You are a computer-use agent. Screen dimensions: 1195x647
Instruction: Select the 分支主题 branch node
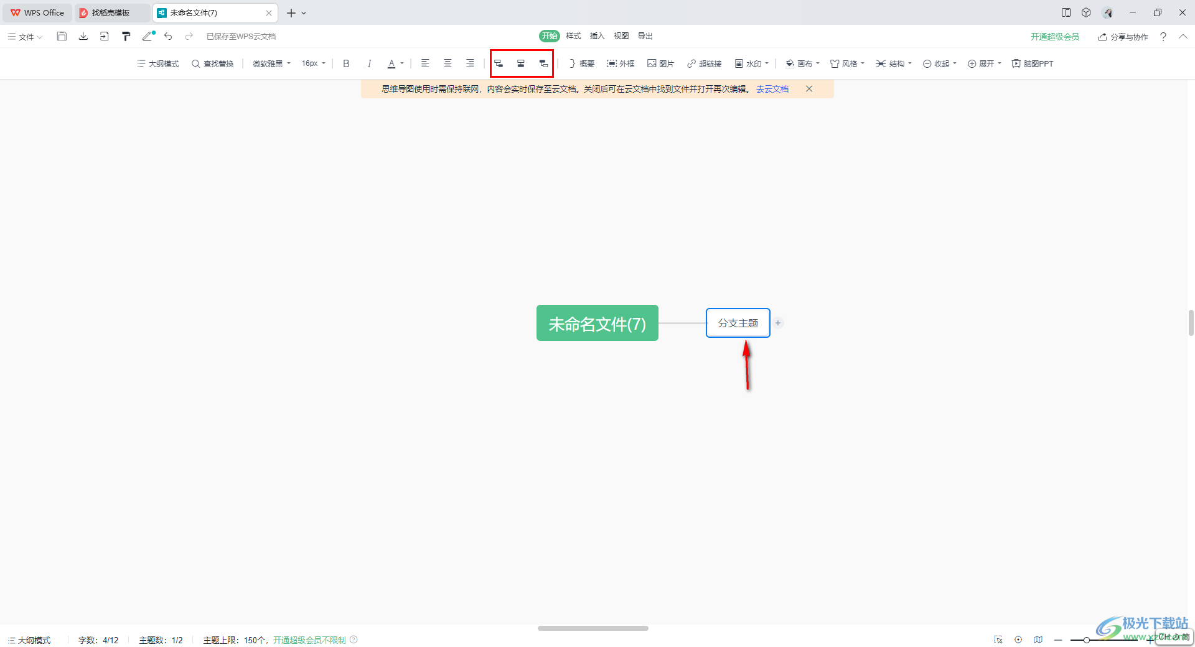click(x=738, y=323)
